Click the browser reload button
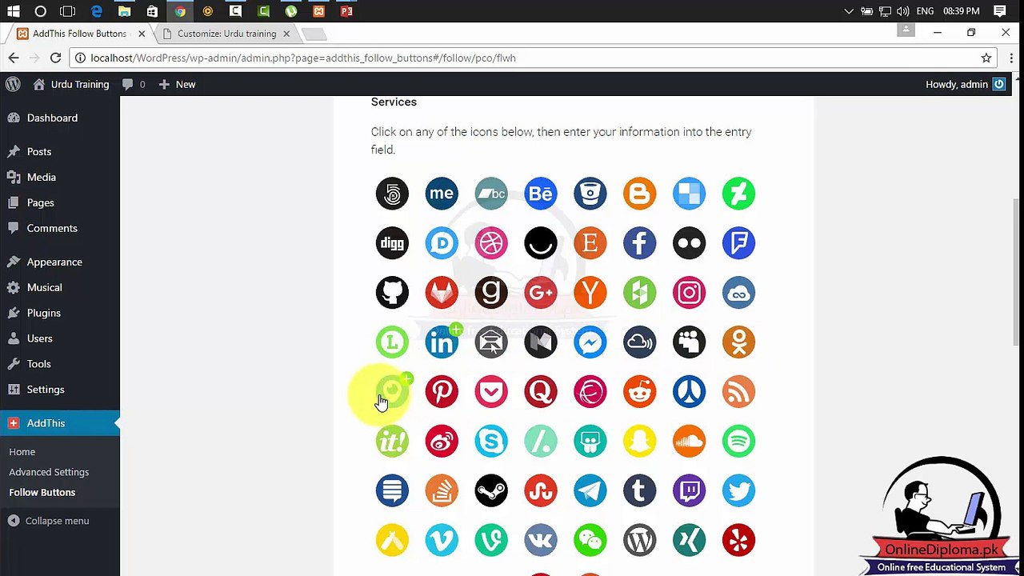1024x576 pixels. 55,58
